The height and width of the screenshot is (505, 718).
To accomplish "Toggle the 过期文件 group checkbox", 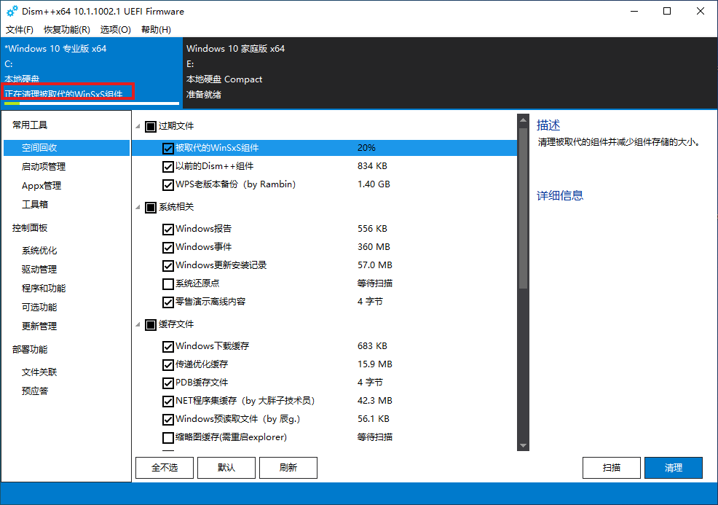I will click(151, 127).
